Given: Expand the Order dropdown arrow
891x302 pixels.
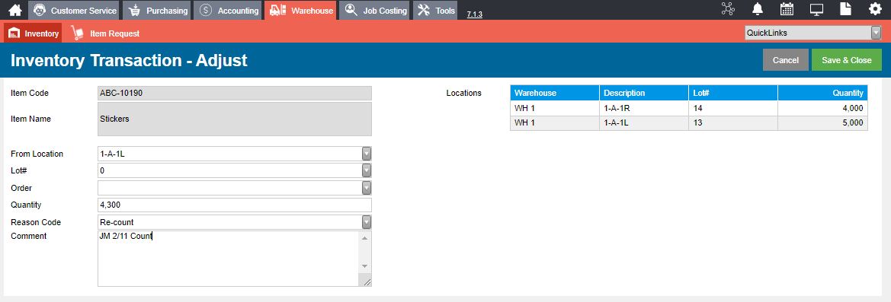Looking at the screenshot, I should pyautogui.click(x=367, y=188).
